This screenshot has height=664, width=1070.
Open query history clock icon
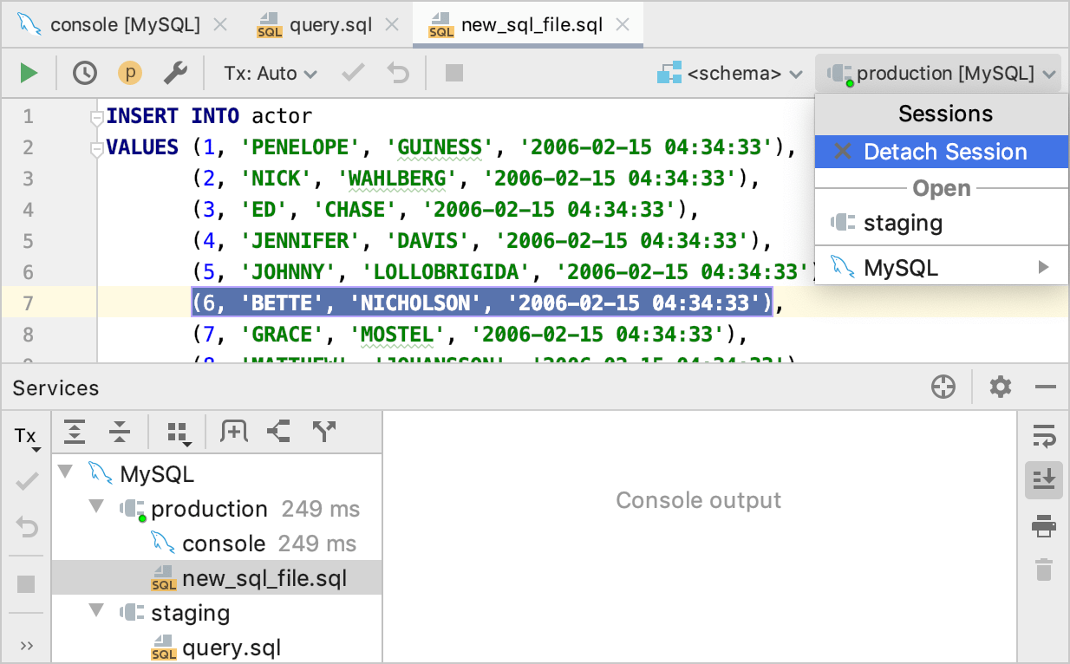click(x=85, y=74)
